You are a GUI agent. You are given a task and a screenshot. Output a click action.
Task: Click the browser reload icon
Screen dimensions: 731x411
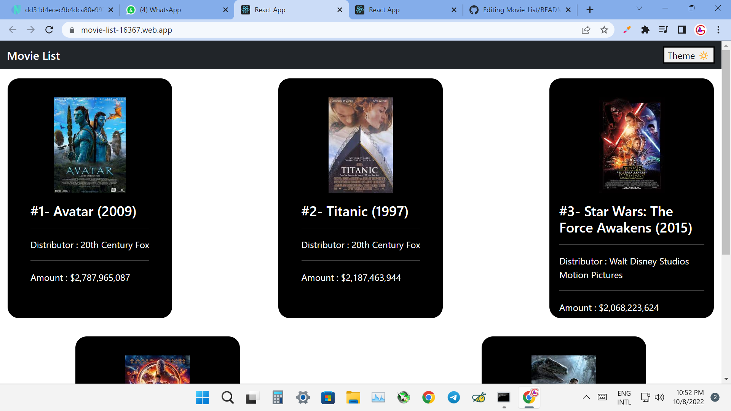click(x=49, y=30)
